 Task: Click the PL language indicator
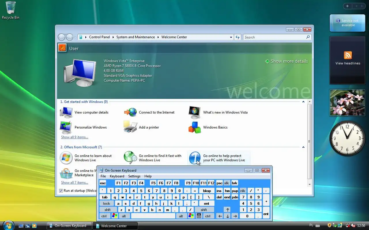click(311, 225)
